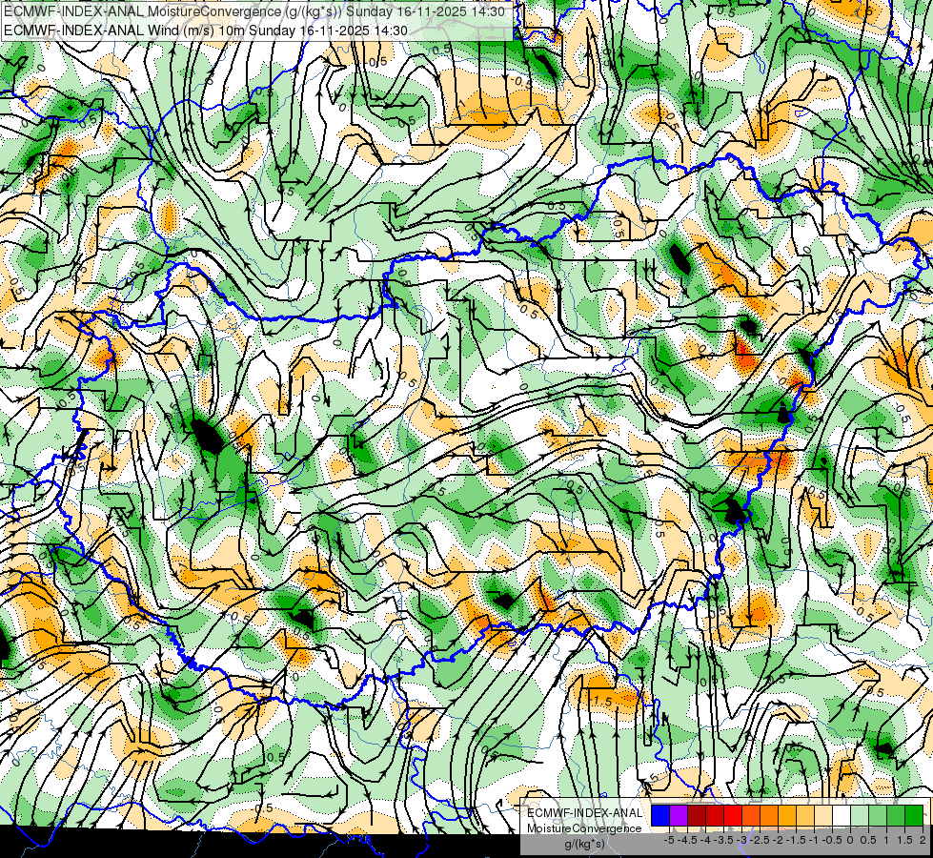The height and width of the screenshot is (858, 933).
Task: Click the legend unit g/(kg*s)
Action: (x=584, y=845)
